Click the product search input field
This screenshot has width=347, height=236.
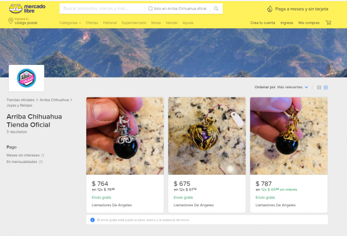coord(103,9)
